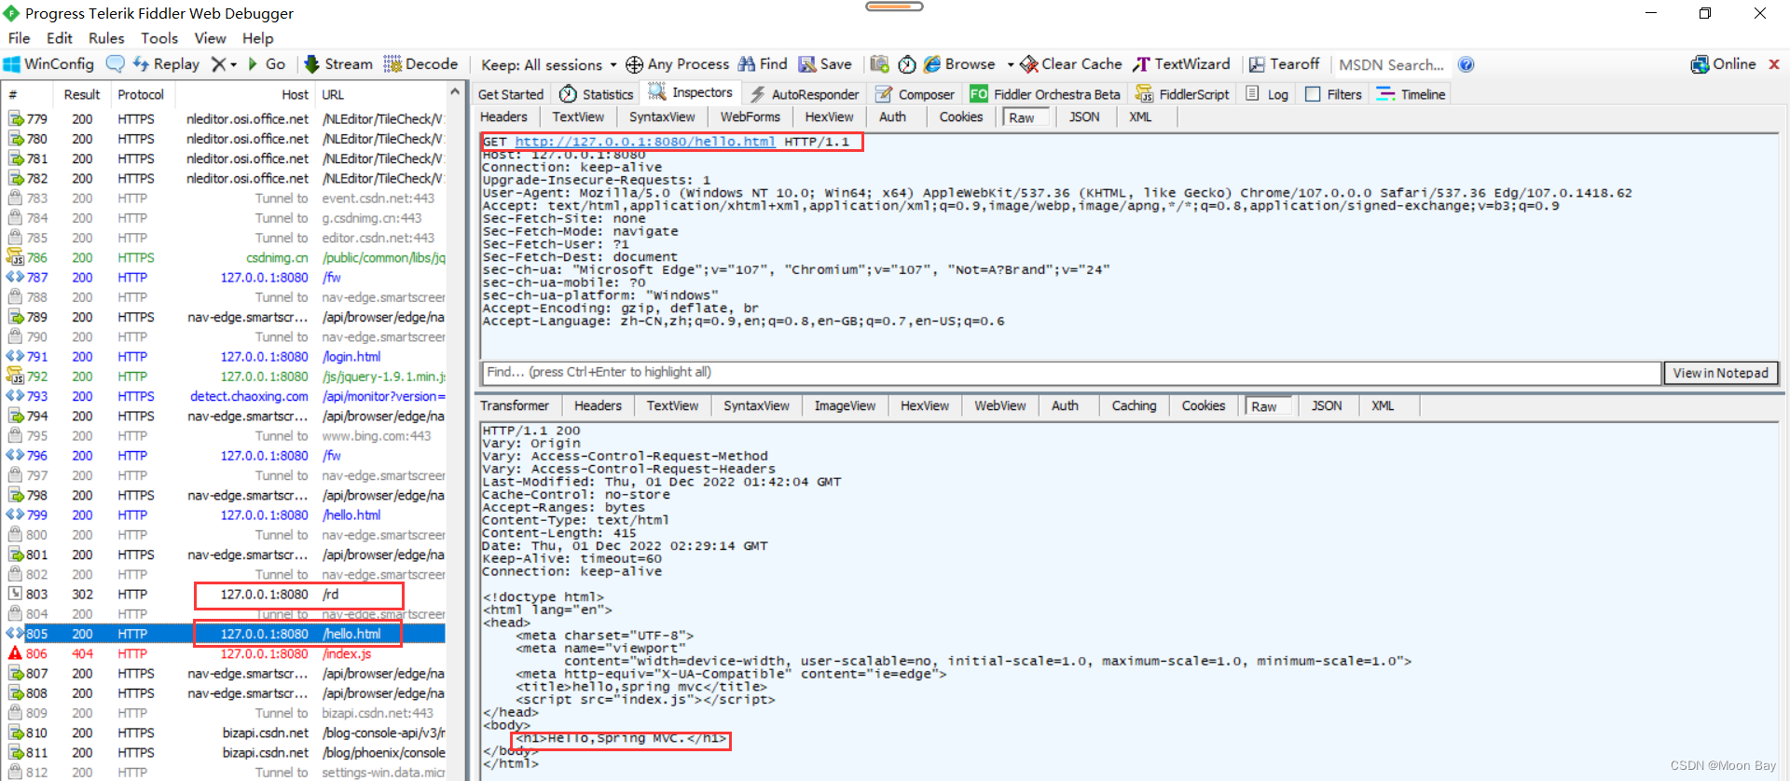Open the TextWizard tool
This screenshot has width=1790, height=781.
[x=1181, y=64]
